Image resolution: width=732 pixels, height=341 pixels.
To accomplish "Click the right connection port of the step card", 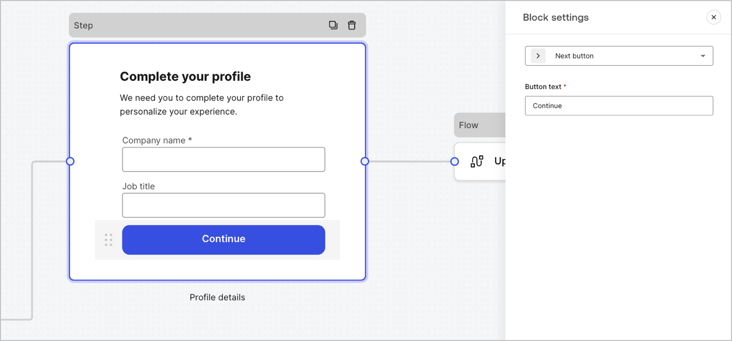I will click(364, 161).
